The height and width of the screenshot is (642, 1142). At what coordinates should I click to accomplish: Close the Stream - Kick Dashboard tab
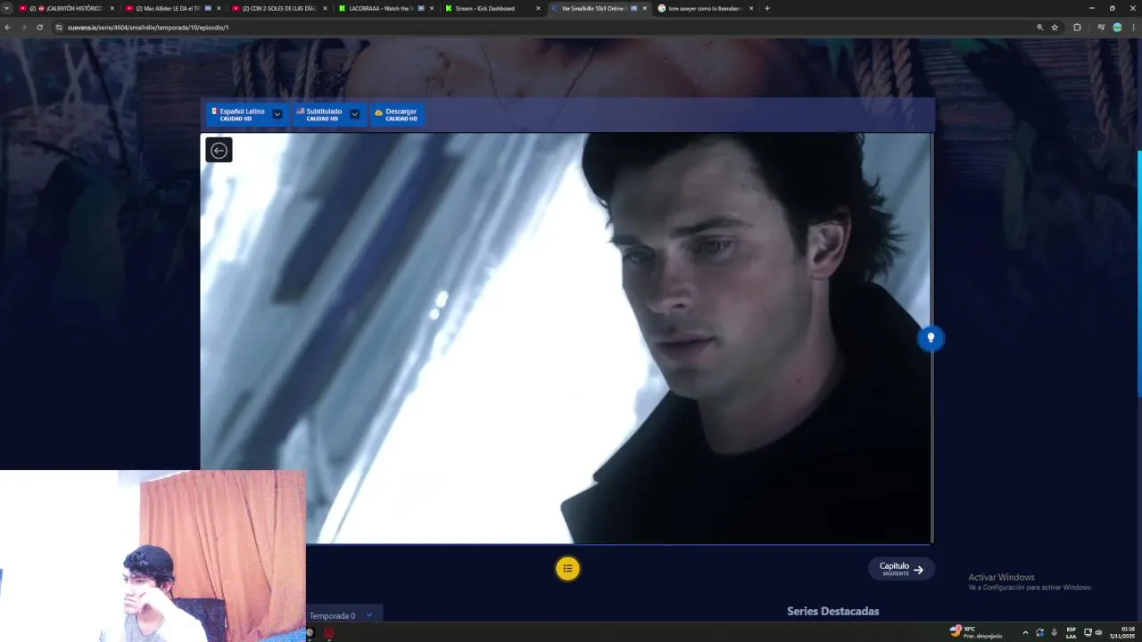point(538,8)
